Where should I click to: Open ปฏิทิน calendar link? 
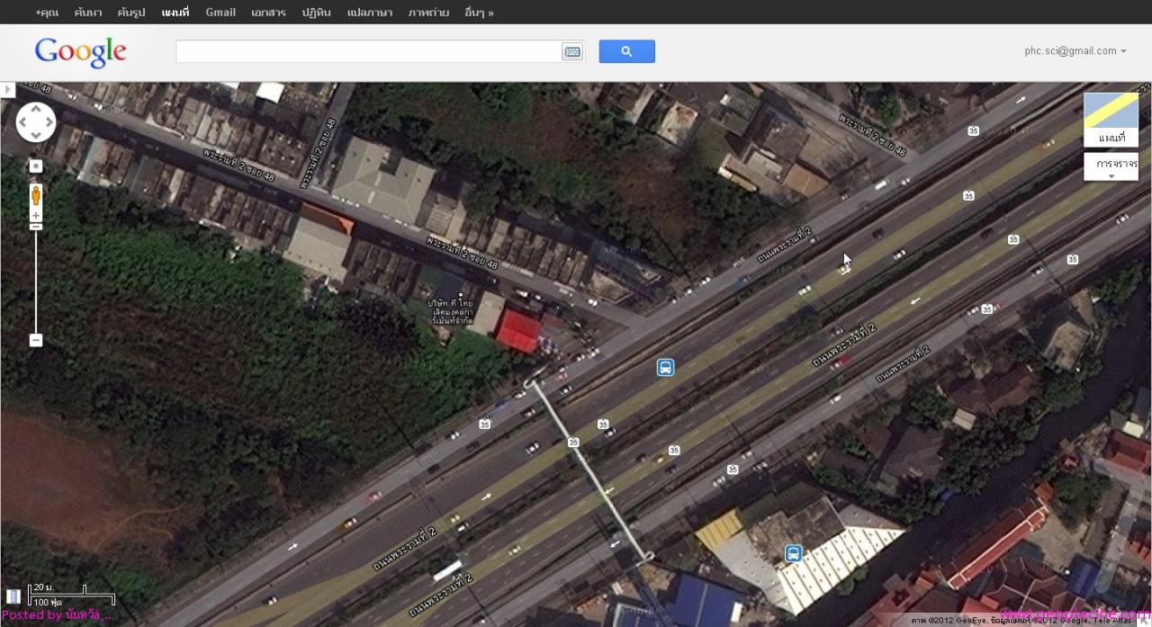point(317,12)
